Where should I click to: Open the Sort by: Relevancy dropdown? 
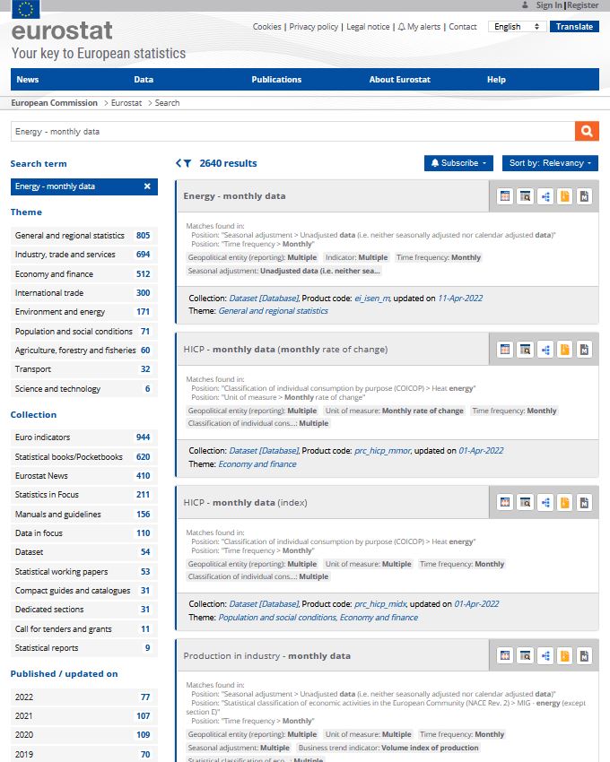(550, 163)
